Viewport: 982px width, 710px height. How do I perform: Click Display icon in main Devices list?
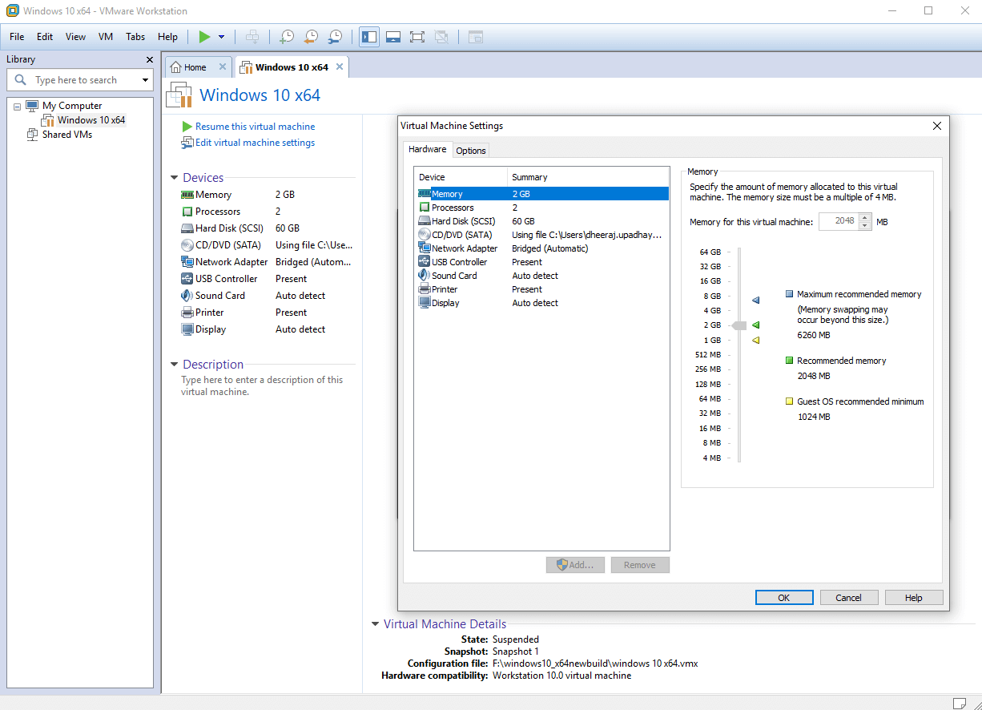pos(187,329)
